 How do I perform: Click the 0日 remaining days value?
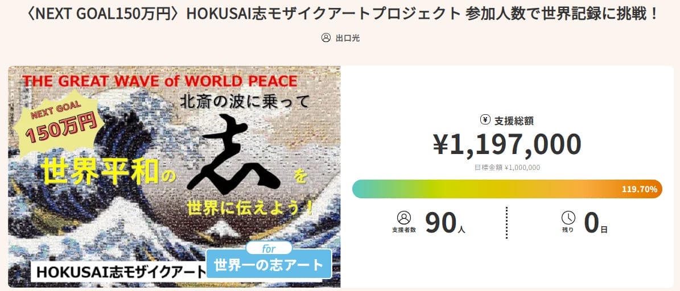pyautogui.click(x=596, y=223)
